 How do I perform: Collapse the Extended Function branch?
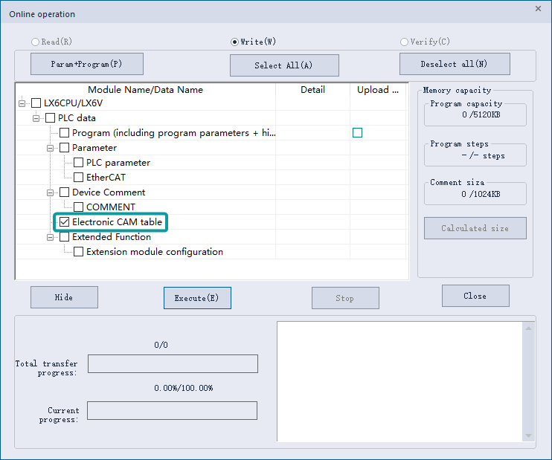click(x=51, y=237)
